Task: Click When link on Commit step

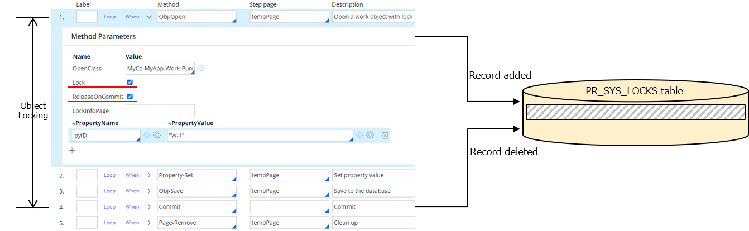Action: (x=132, y=206)
